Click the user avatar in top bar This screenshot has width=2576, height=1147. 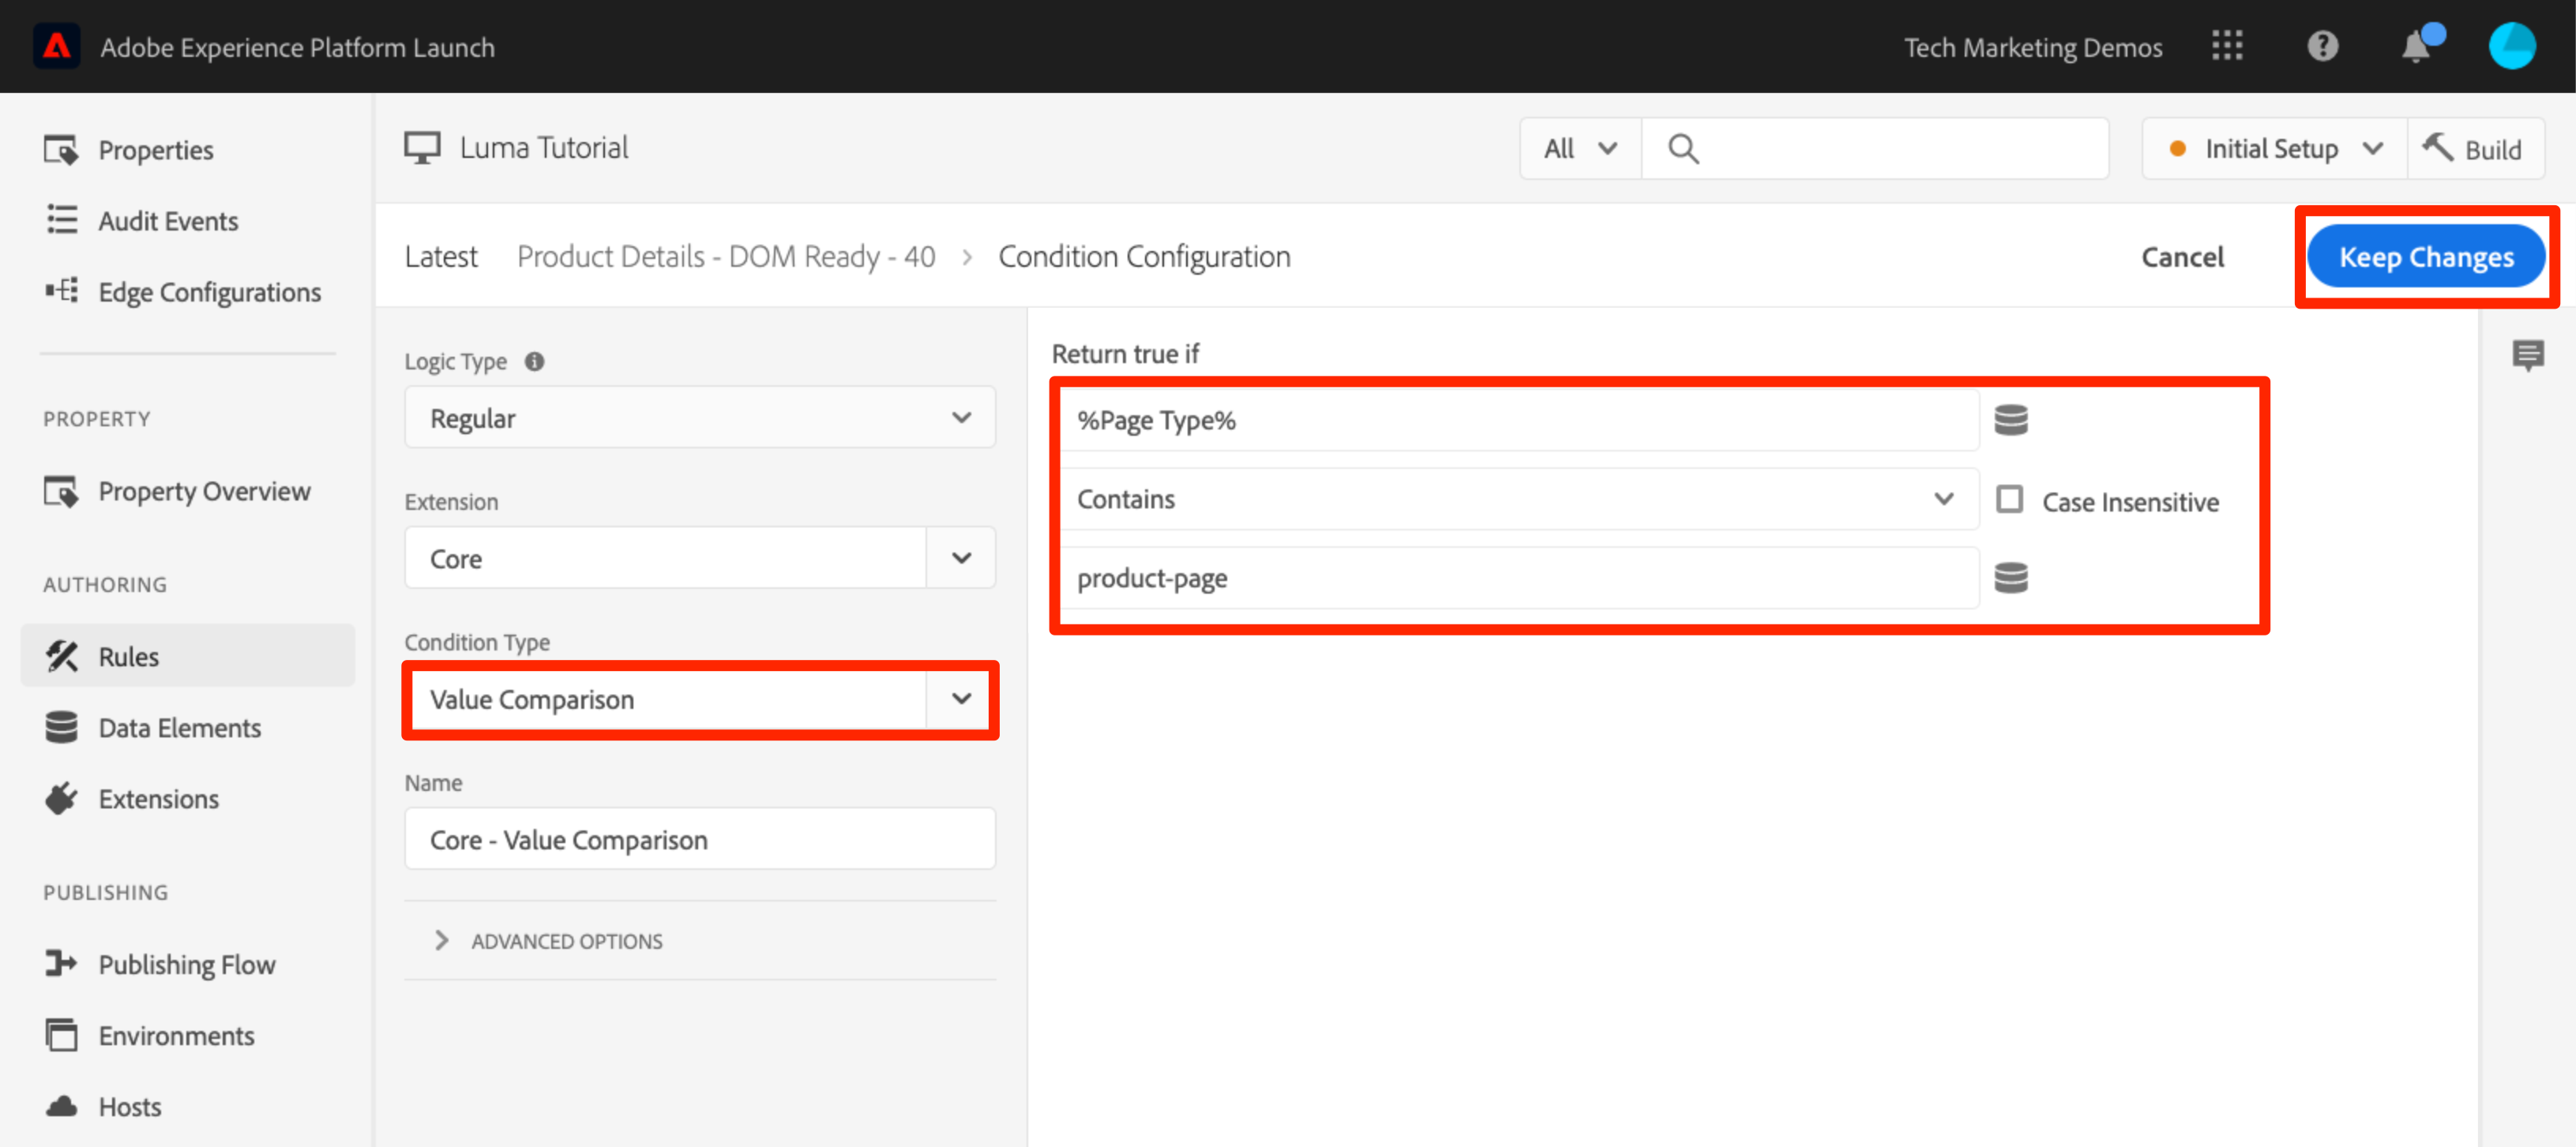(2511, 46)
